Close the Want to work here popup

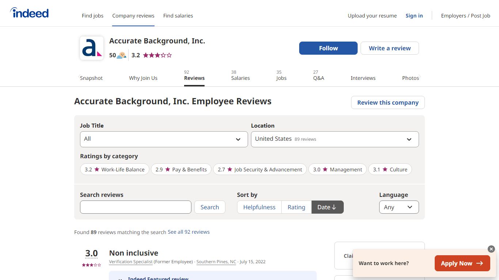point(491,249)
